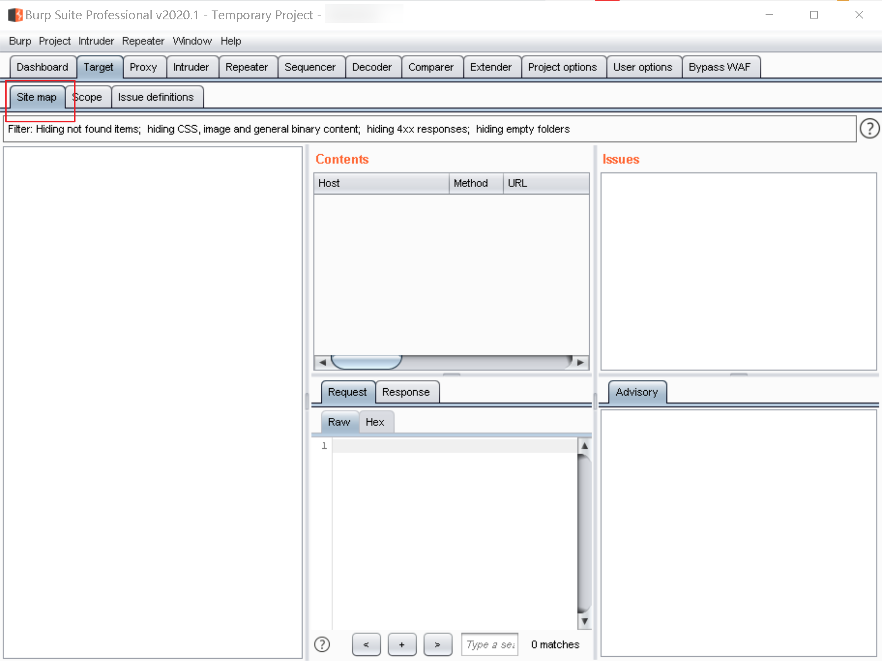The height and width of the screenshot is (661, 882).
Task: Click the help icon below the Request editor
Action: pyautogui.click(x=322, y=644)
